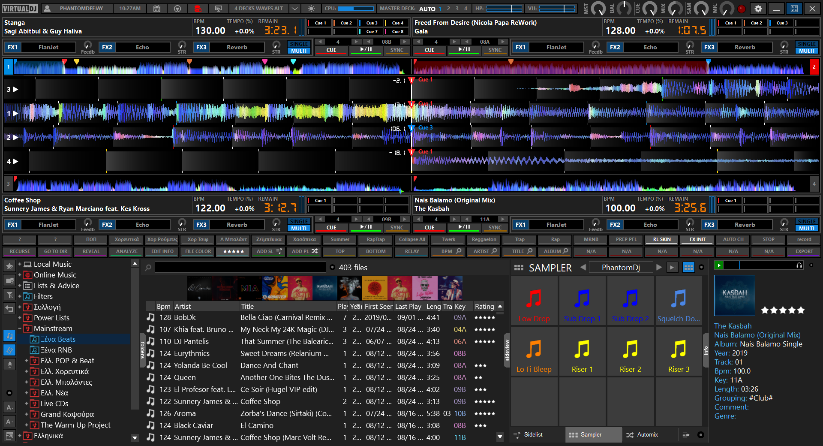The image size is (823, 446).
Task: Click the GO TO DIR button
Action: (x=56, y=252)
